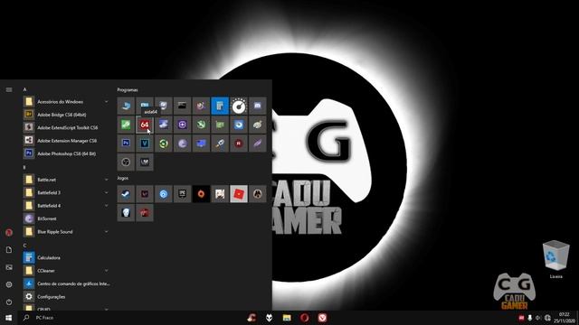579x325 pixels.
Task: Open Centro de comando de gráficos Intel
Action: 66,283
